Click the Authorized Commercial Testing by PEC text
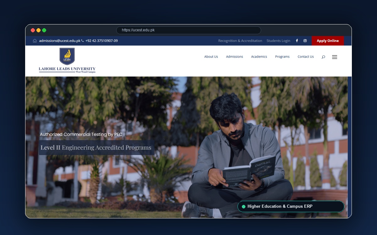The image size is (377, 235). point(81,134)
